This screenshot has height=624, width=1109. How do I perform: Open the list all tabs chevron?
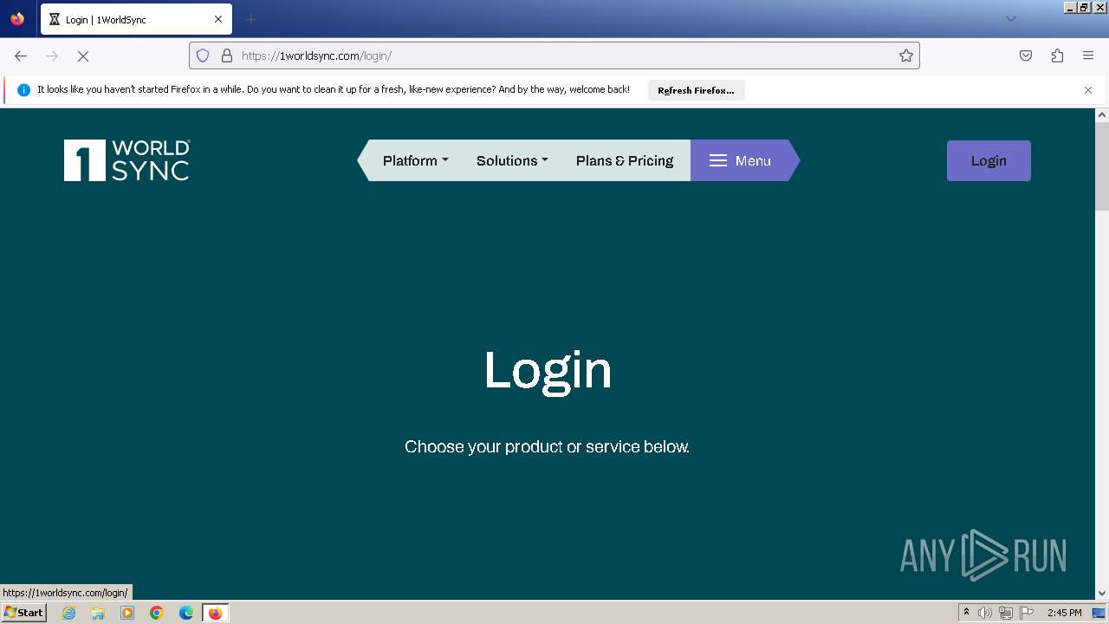1010,19
